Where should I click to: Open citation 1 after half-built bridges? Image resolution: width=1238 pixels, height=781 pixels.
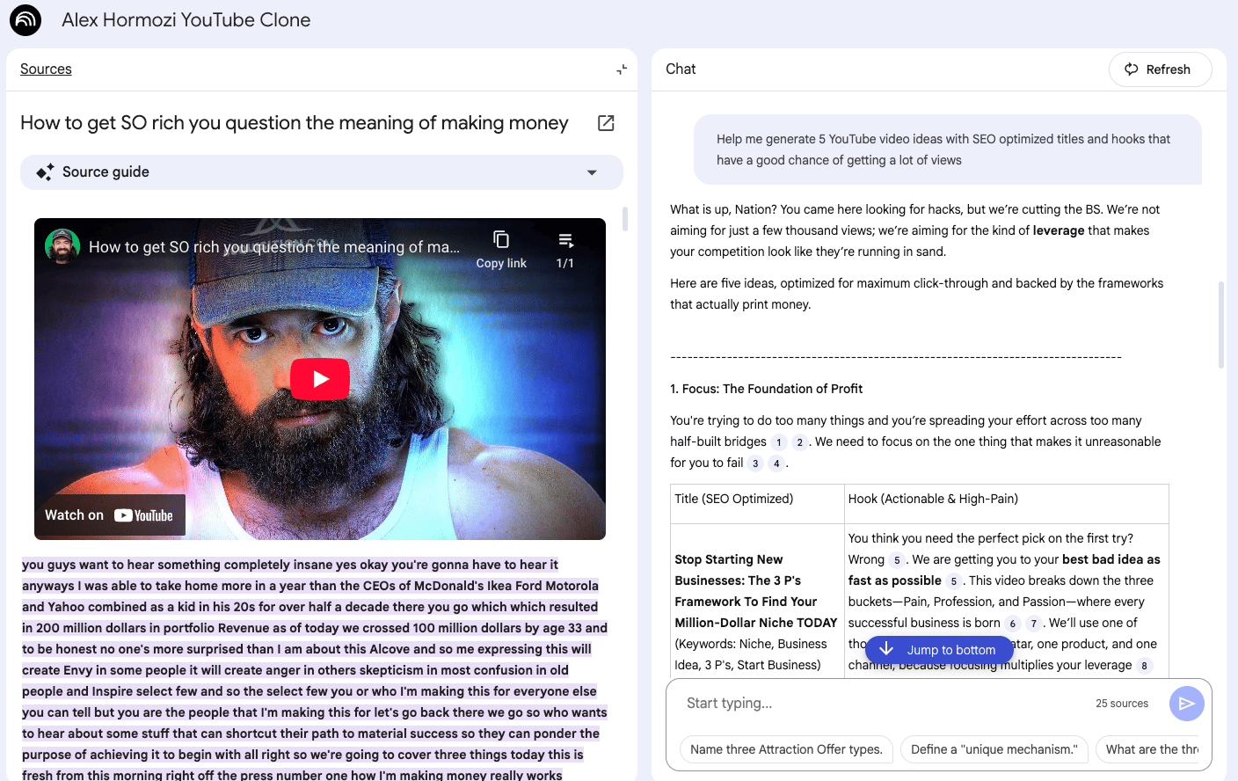[x=779, y=442]
